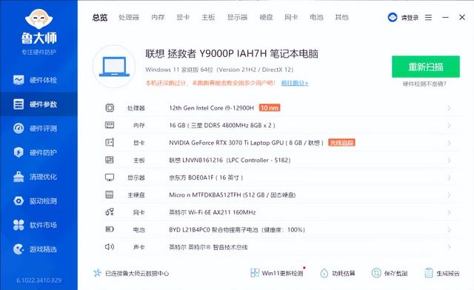Image resolution: width=474 pixels, height=290 pixels.
Task: Expand the 显卡 row chevron
Action: (x=449, y=143)
